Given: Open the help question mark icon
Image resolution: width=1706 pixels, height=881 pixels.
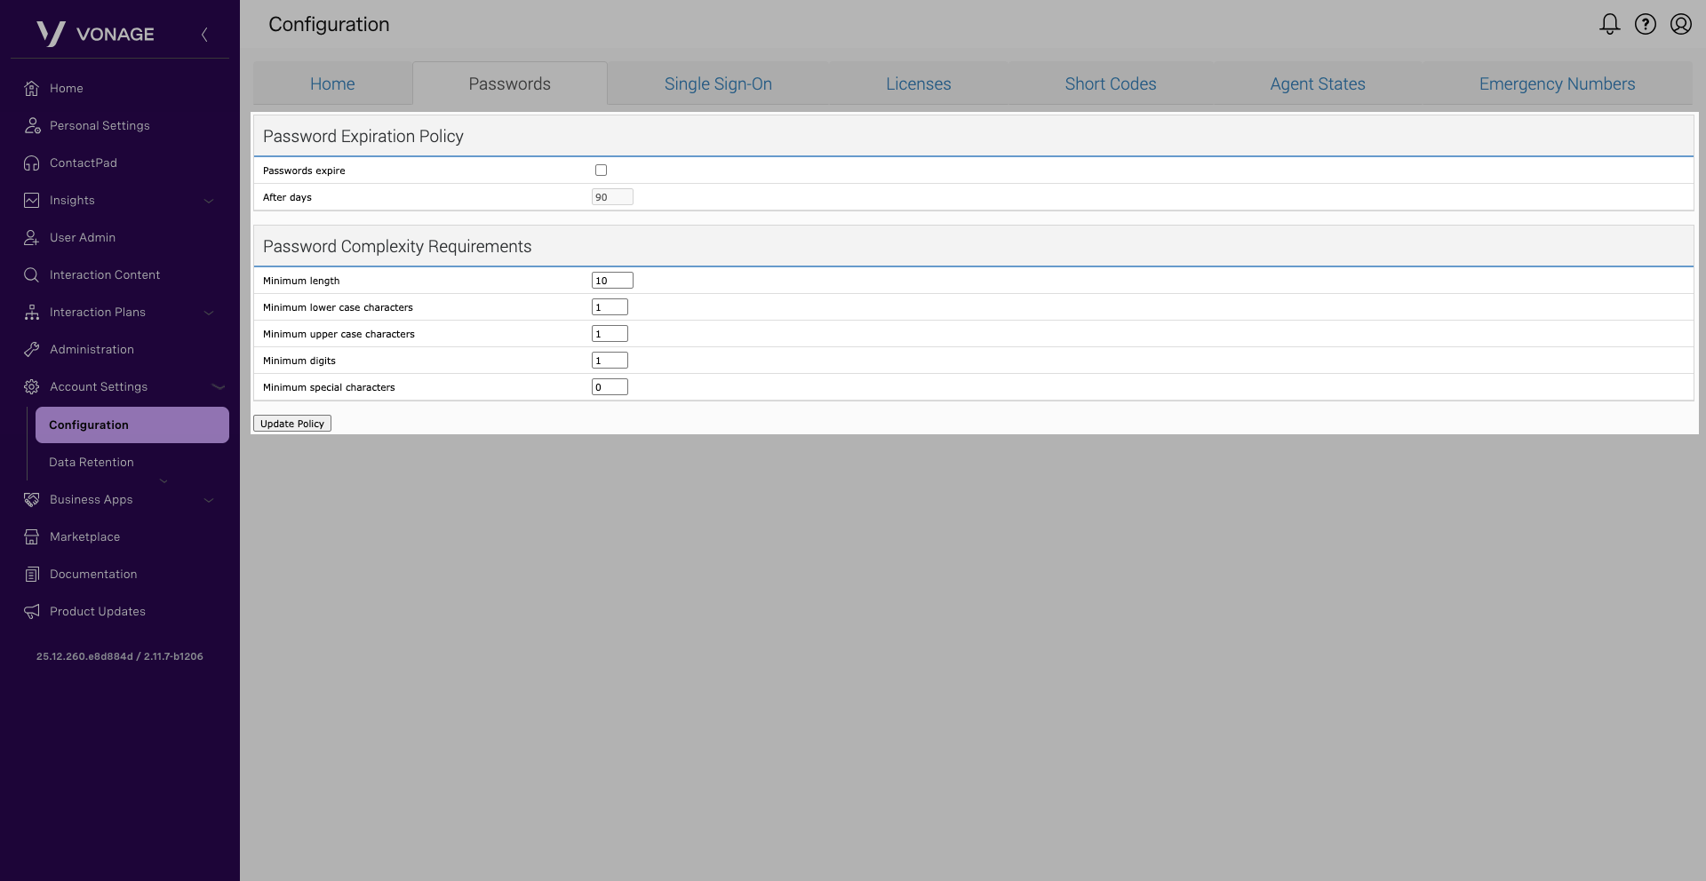Looking at the screenshot, I should click(x=1645, y=24).
